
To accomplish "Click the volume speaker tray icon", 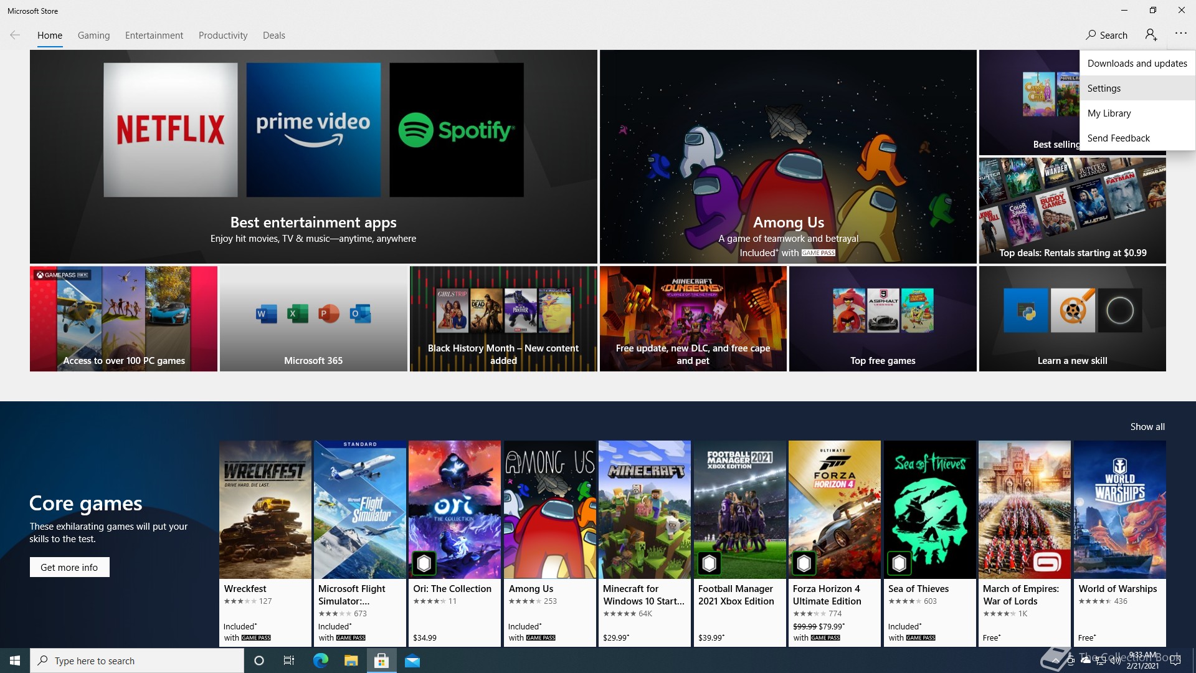I will click(x=1115, y=661).
